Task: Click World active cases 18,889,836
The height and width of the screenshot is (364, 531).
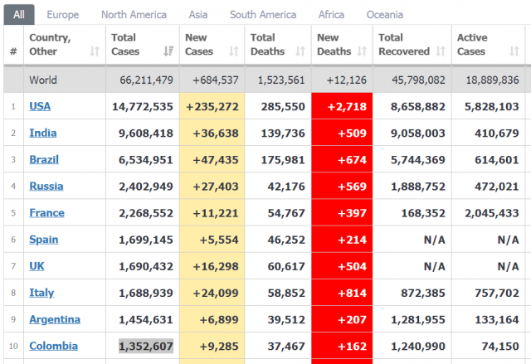Action: (492, 80)
